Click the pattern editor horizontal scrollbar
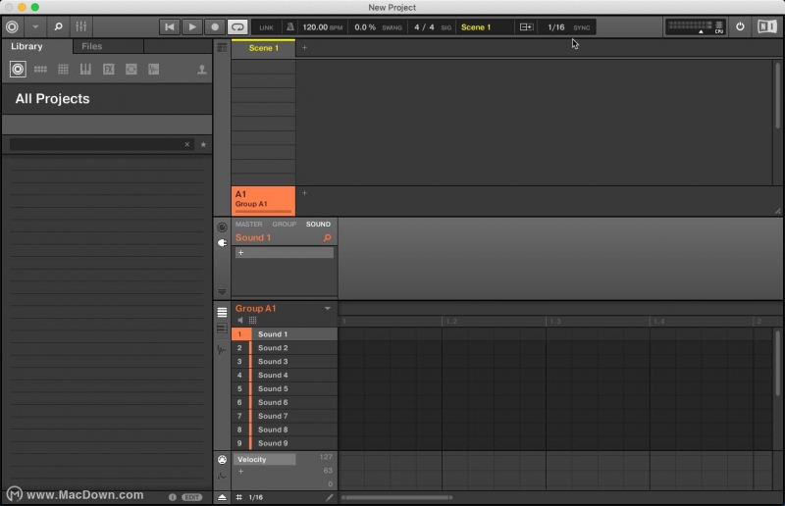Screen dimensions: 785x506 click(x=397, y=497)
